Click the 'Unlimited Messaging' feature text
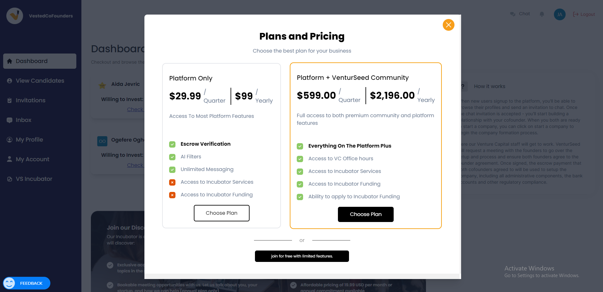This screenshot has width=603, height=292. tap(207, 169)
